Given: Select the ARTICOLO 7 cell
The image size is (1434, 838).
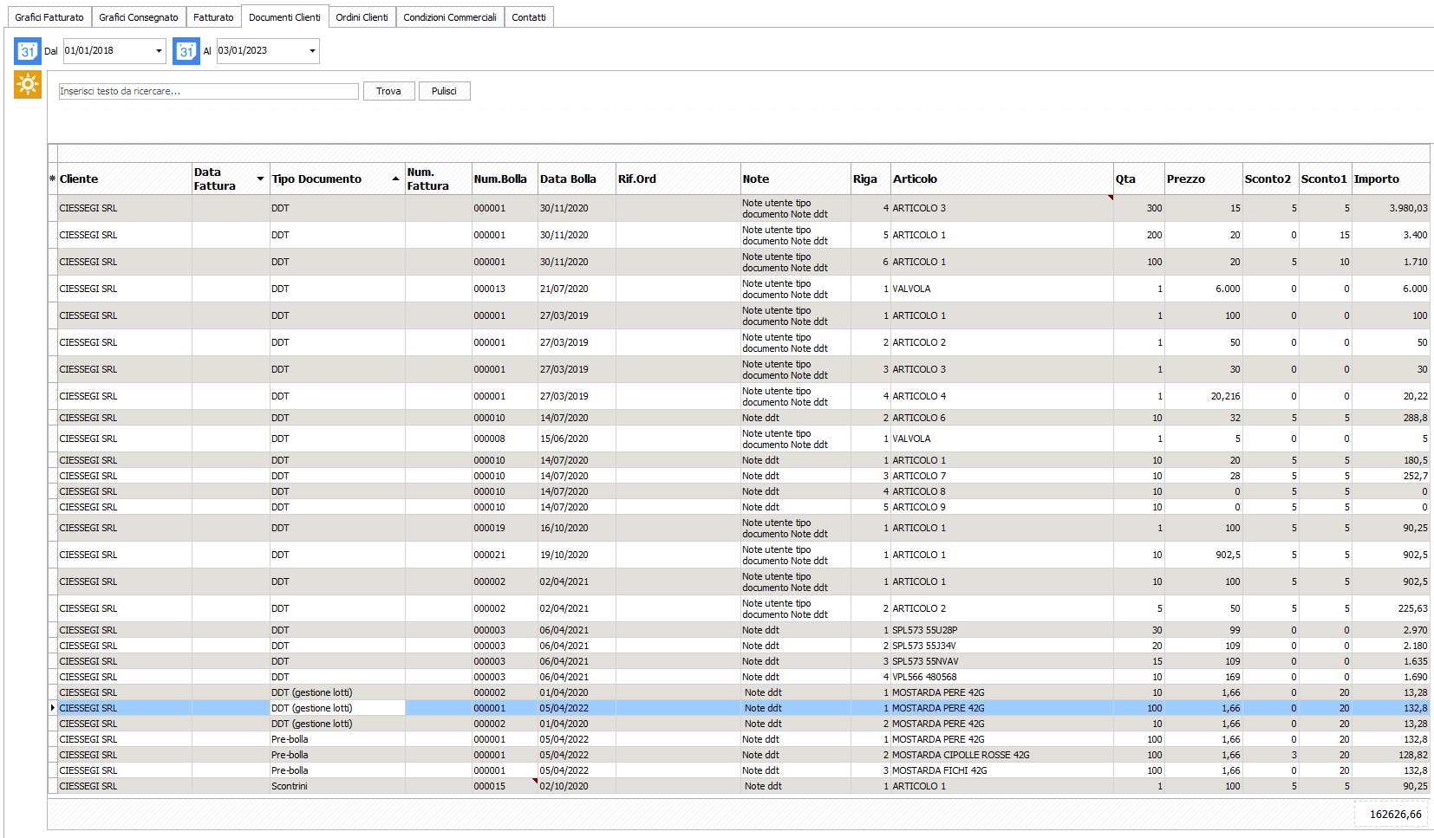Looking at the screenshot, I should [1002, 476].
